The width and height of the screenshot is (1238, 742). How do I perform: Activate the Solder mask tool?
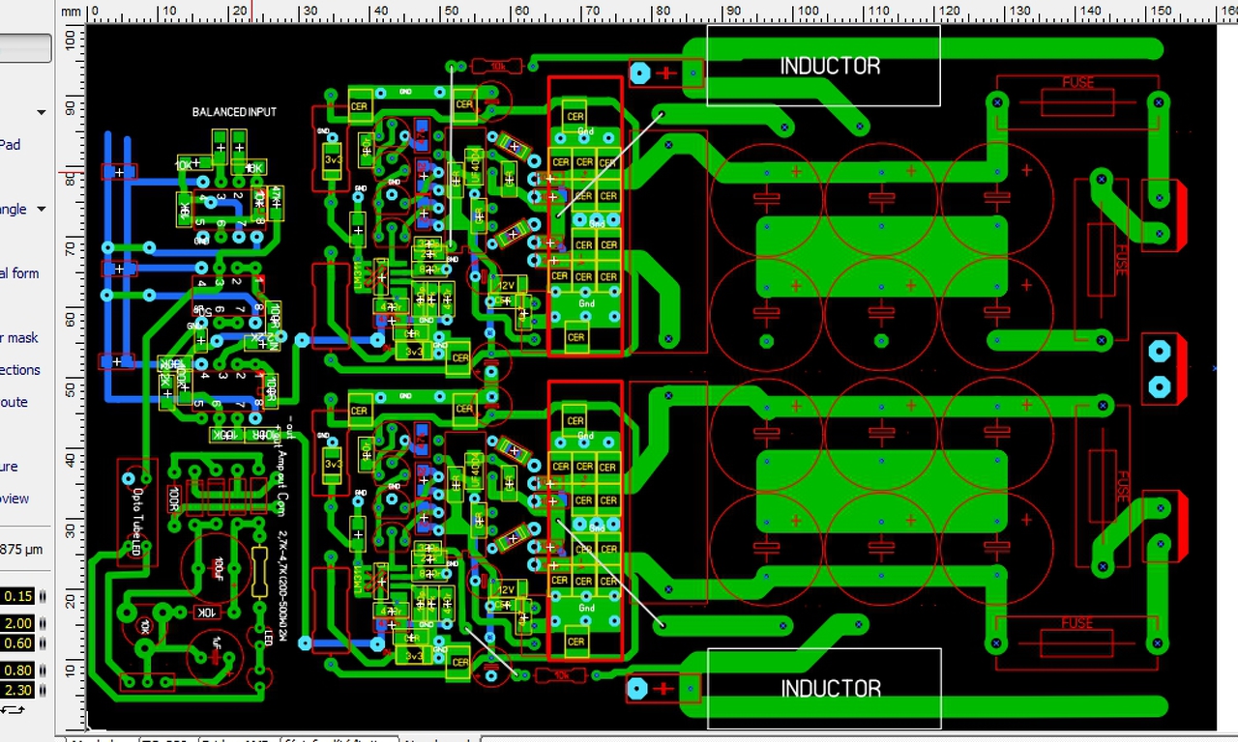19,338
